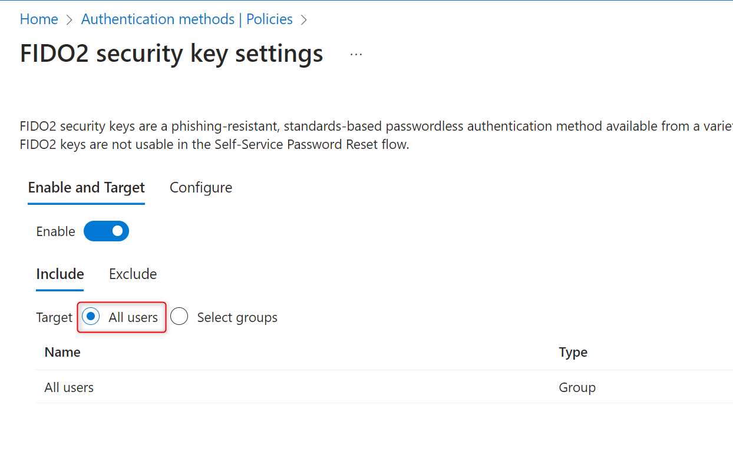Sort by the Name column header
This screenshot has width=733, height=455.
(x=62, y=353)
